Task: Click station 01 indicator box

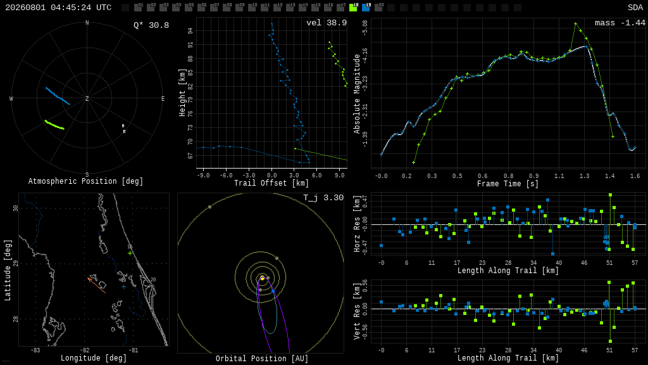Action: pyautogui.click(x=138, y=7)
